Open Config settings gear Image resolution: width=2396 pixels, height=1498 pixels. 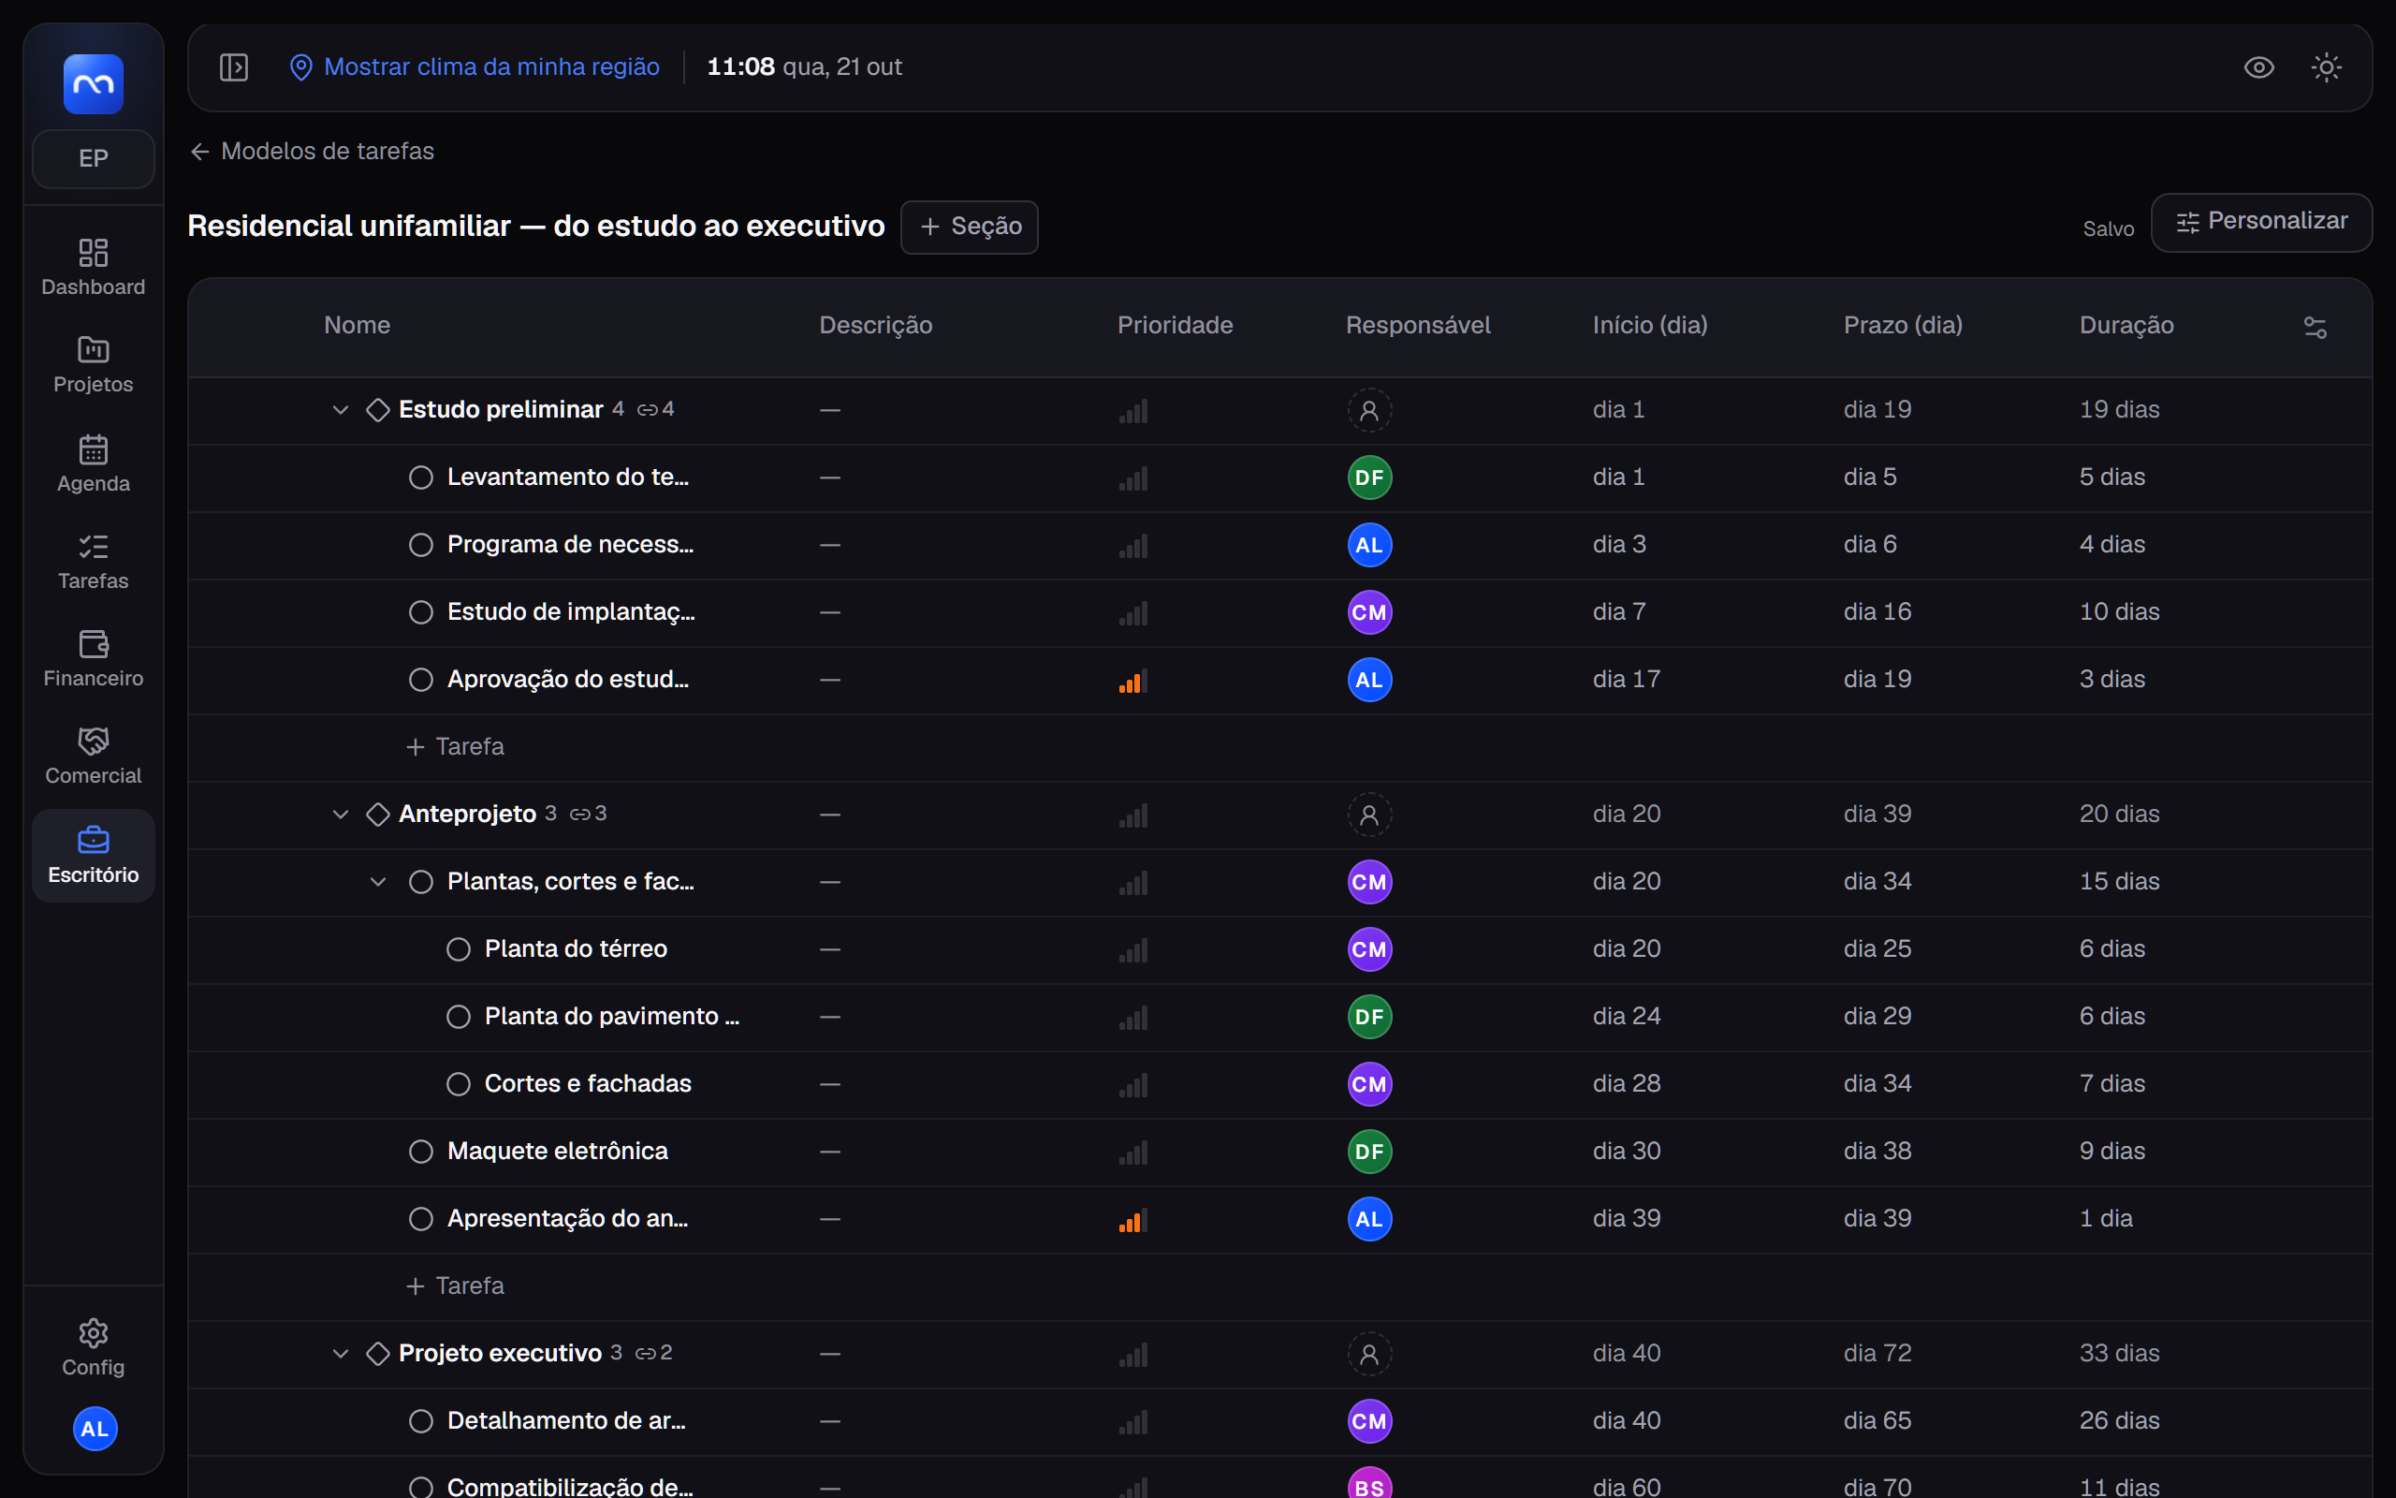click(x=93, y=1347)
